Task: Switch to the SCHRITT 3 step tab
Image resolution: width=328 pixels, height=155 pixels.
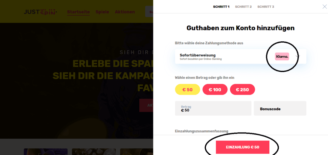Action: click(266, 7)
